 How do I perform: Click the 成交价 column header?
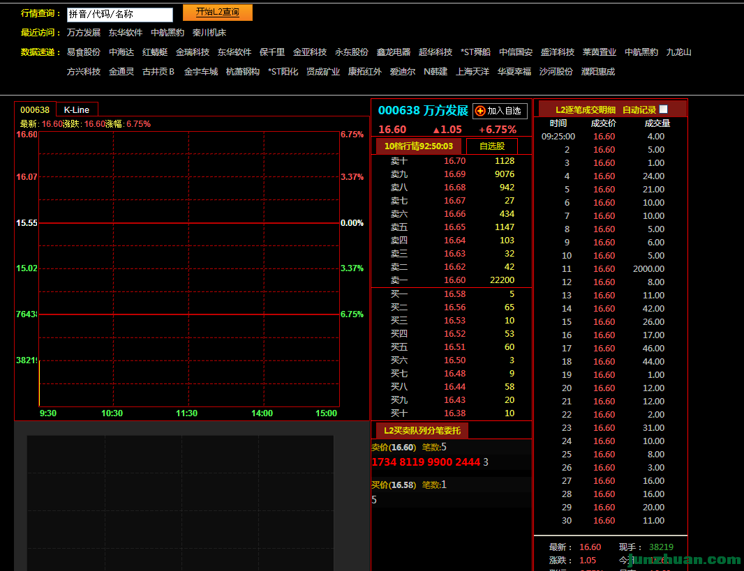point(604,123)
